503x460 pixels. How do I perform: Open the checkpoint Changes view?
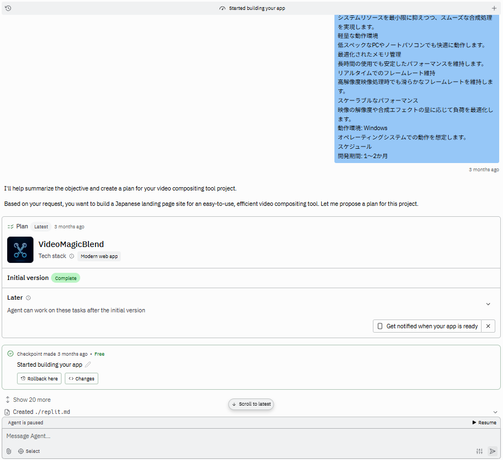(x=81, y=379)
